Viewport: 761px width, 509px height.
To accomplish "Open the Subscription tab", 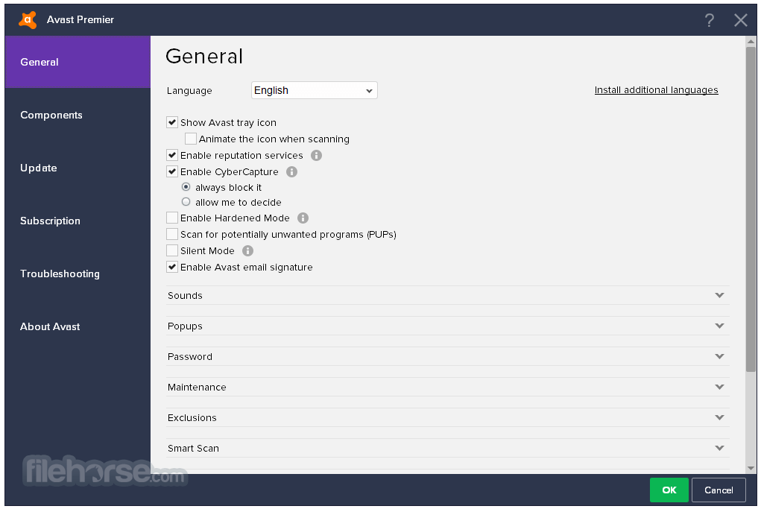I will pos(78,221).
